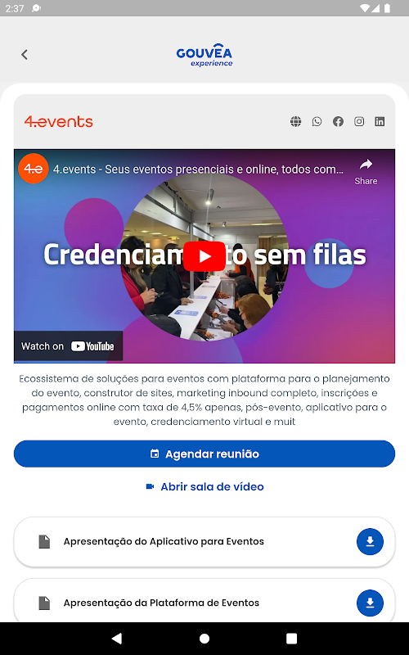Tap the 4.events logo
This screenshot has height=655, width=409.
click(x=58, y=121)
